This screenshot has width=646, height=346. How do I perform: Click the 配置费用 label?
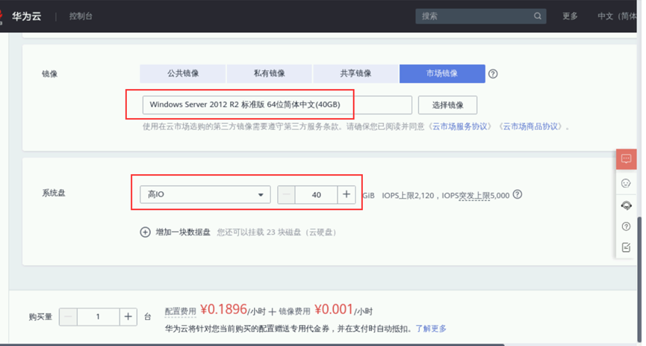click(x=181, y=312)
